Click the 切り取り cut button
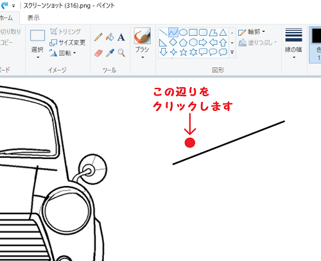This screenshot has height=261, width=321. 10,31
